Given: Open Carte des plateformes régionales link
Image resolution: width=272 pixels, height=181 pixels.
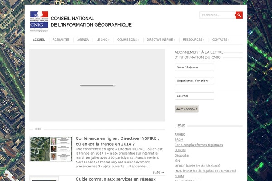Looking at the screenshot, I should (x=199, y=145).
